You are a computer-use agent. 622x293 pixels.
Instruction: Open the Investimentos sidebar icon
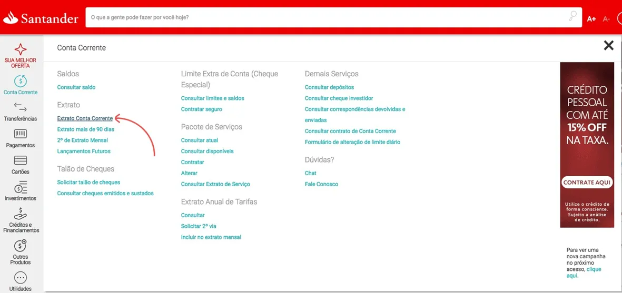(21, 187)
